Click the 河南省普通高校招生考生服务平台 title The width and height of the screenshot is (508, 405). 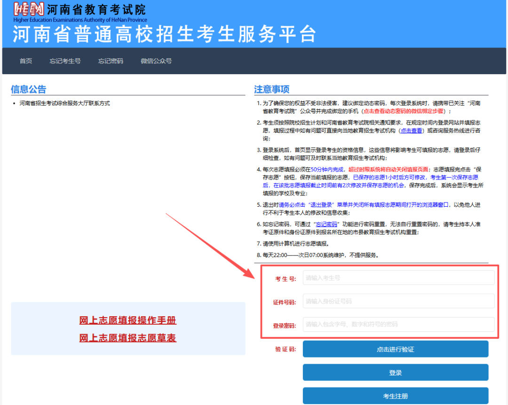tap(164, 34)
